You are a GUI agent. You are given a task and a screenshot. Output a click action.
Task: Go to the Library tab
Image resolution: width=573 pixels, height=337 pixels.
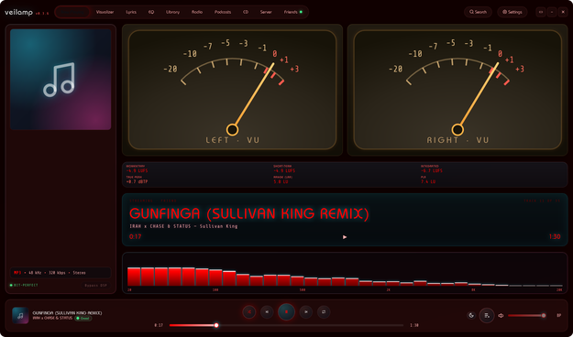tap(173, 12)
